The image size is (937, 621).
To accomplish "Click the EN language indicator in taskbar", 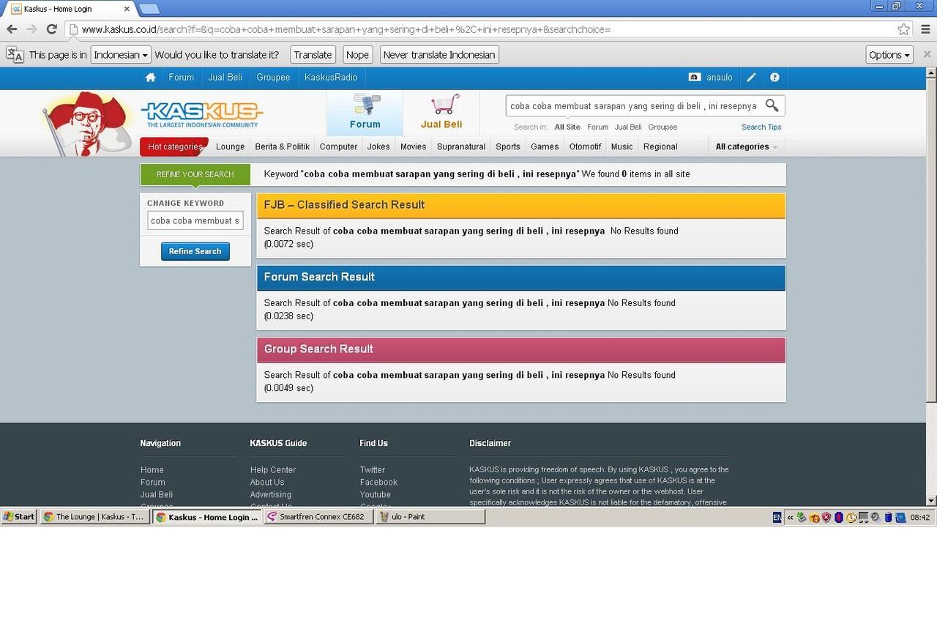I will coord(777,517).
